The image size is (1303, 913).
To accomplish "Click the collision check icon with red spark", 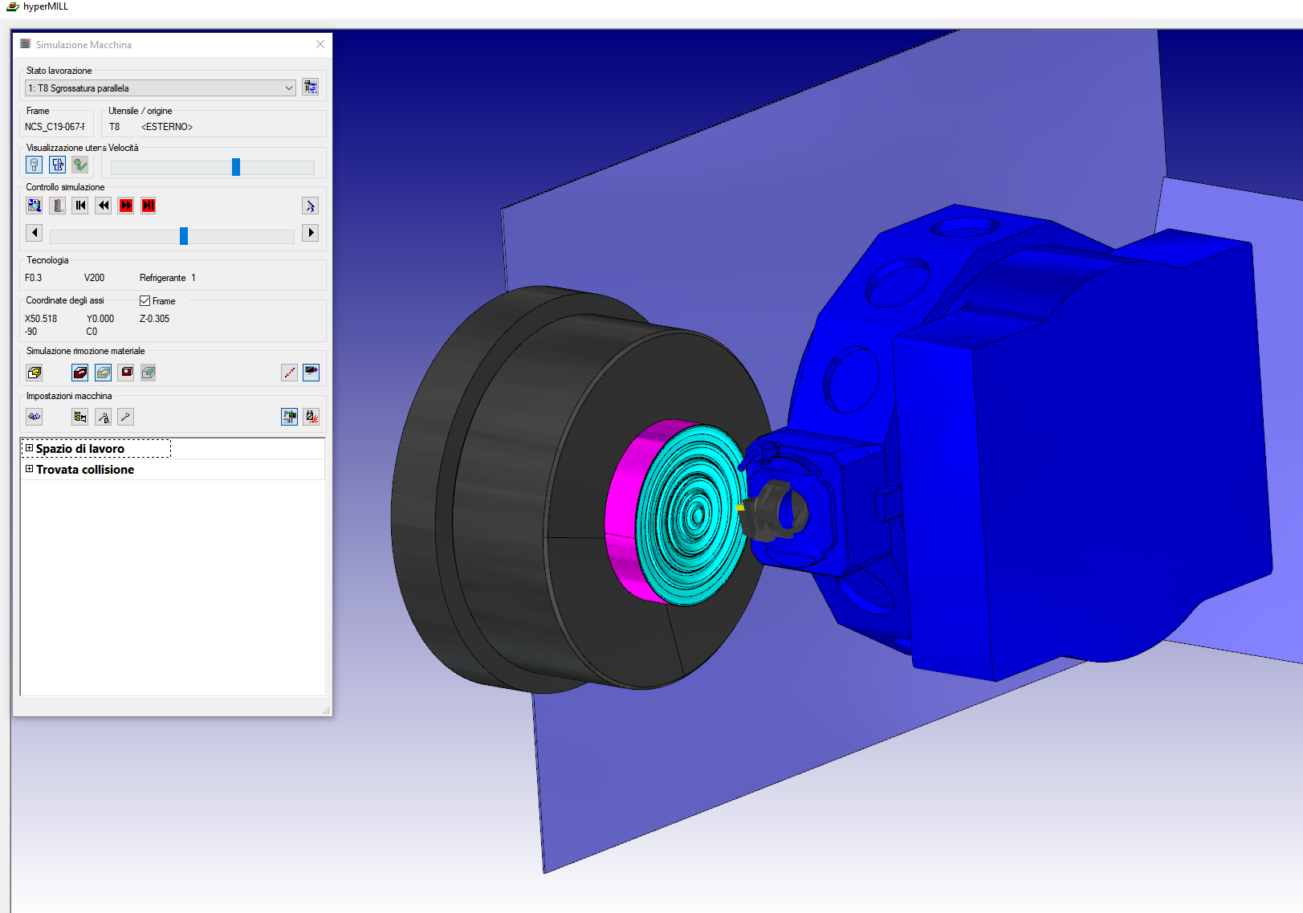I will [311, 417].
